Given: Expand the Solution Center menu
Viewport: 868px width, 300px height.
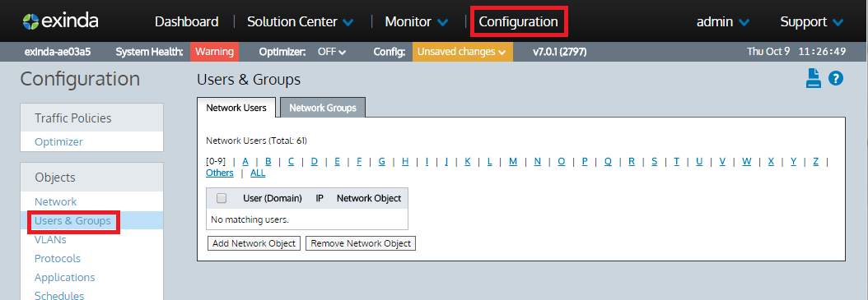Looking at the screenshot, I should pos(300,21).
